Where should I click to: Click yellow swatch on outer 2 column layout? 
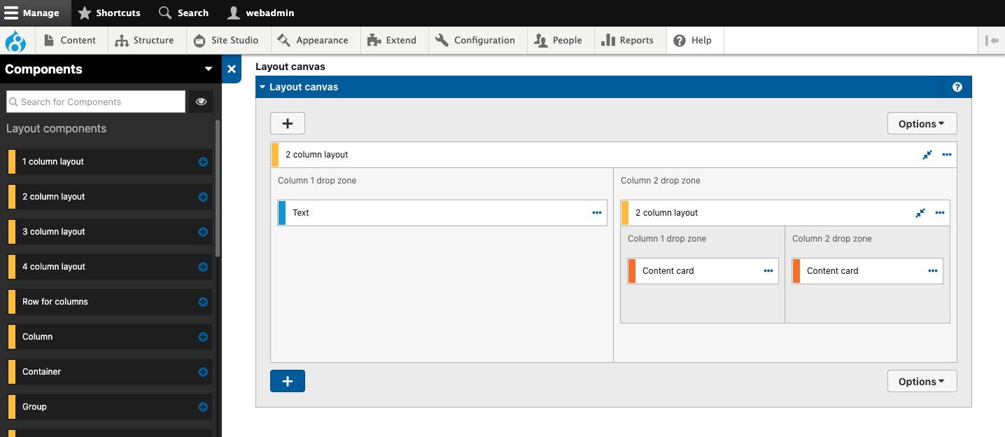point(275,155)
